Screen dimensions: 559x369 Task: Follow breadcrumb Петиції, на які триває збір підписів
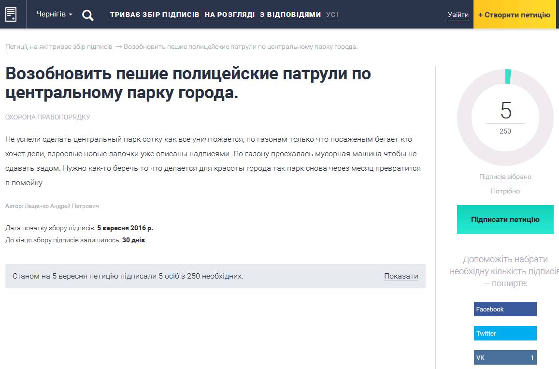pyautogui.click(x=59, y=47)
